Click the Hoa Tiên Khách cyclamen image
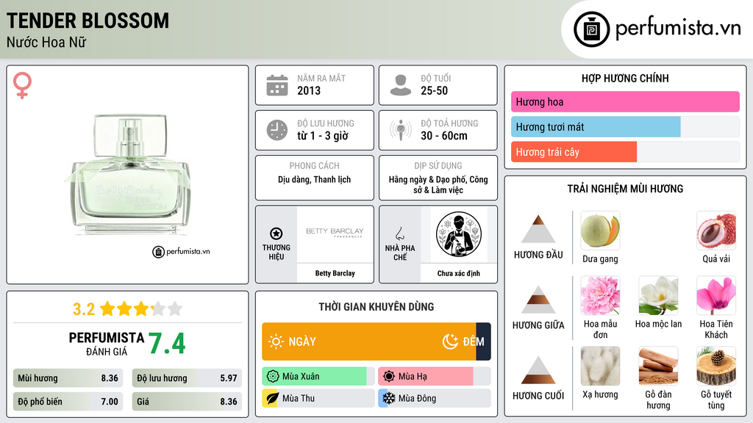Screen dimensions: 753x423 coord(716,295)
